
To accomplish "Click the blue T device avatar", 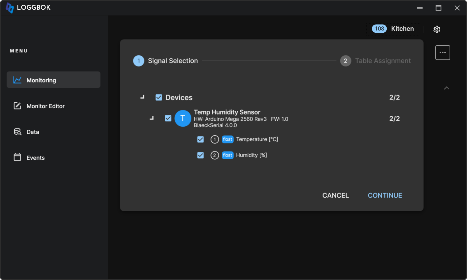I will (x=183, y=119).
